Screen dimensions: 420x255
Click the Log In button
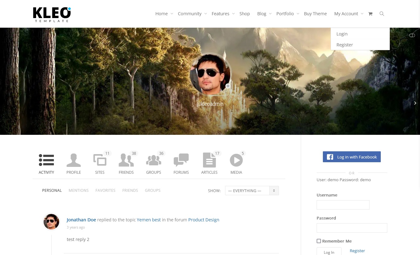[329, 252]
